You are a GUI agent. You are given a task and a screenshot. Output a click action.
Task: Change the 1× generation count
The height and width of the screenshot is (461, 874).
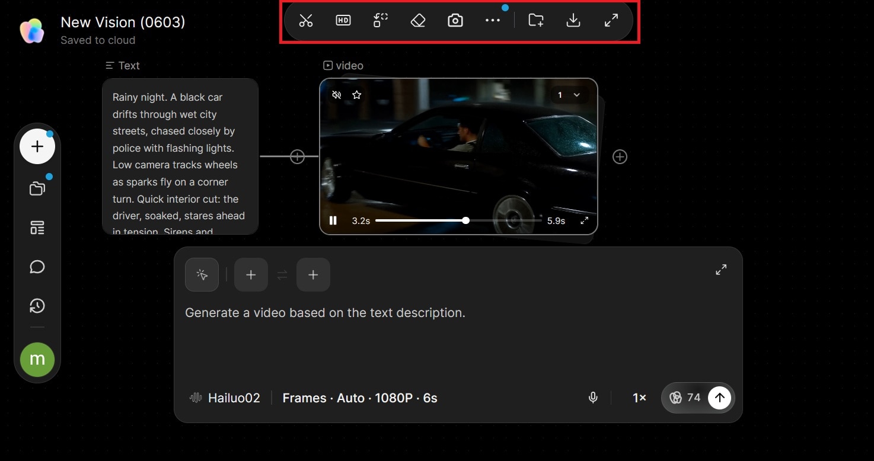(x=639, y=398)
